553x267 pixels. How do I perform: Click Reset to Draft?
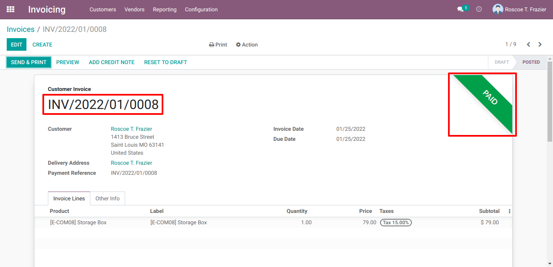[x=165, y=62]
